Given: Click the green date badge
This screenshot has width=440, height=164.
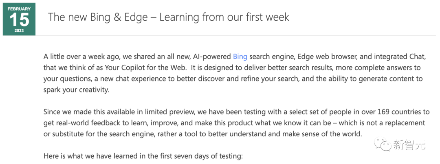Looking at the screenshot, I should pyautogui.click(x=19, y=19).
